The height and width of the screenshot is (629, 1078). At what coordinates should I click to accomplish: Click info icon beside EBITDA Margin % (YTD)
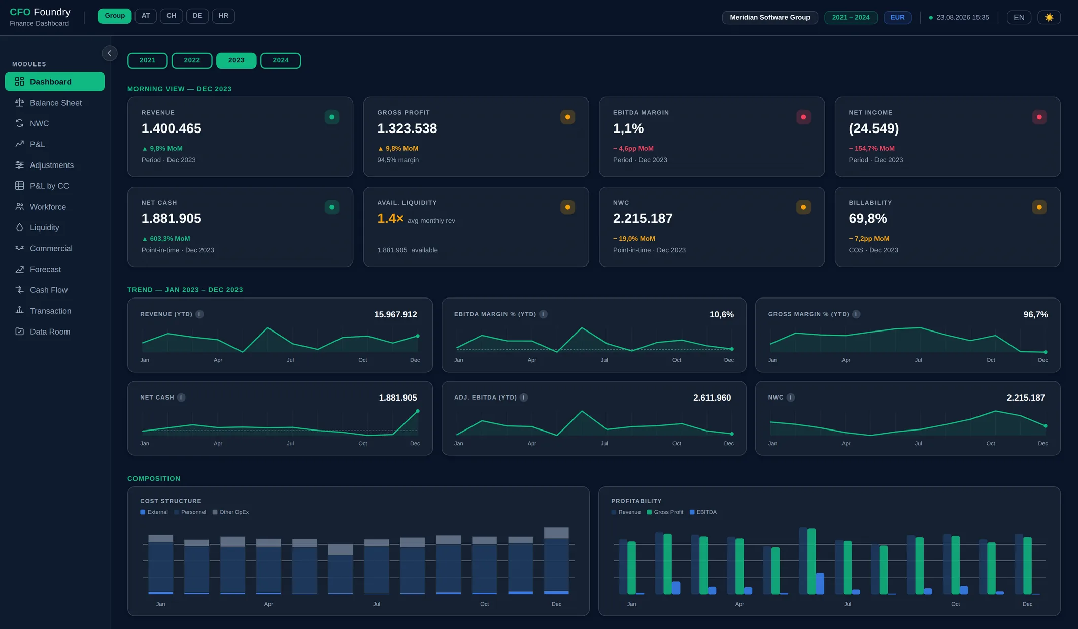click(543, 314)
